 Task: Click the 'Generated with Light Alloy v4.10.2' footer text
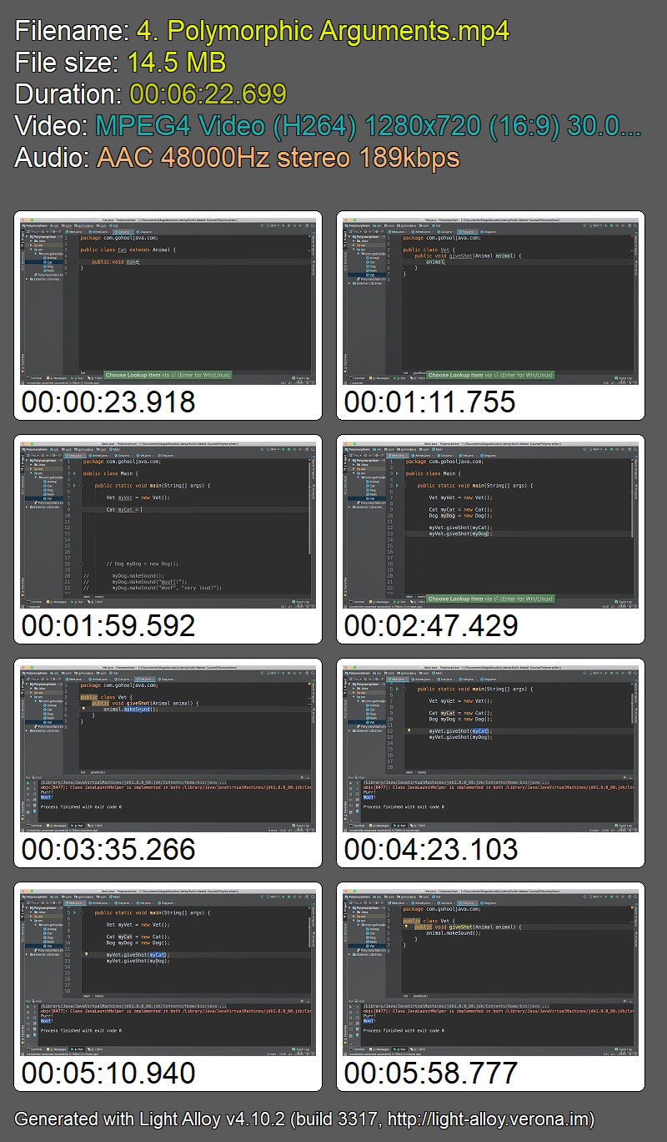coord(153,1119)
